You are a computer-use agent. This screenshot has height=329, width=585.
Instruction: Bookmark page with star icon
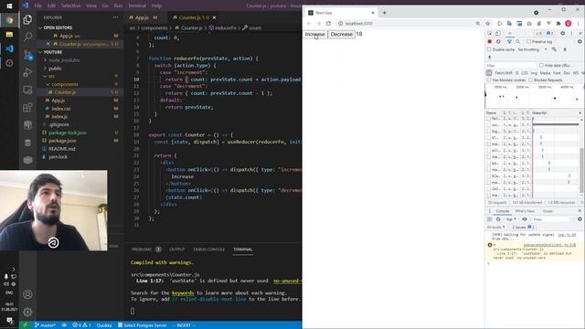[487, 23]
